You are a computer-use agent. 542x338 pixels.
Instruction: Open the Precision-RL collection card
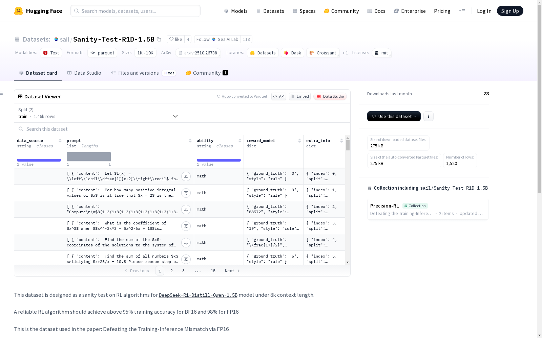point(428,210)
